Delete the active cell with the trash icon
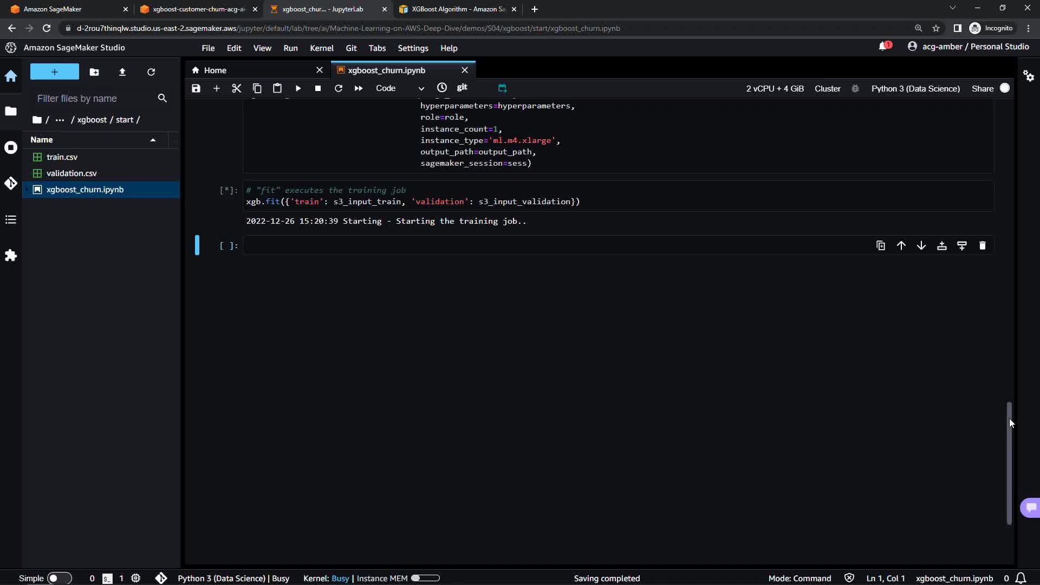Viewport: 1040px width, 585px height. 982,245
